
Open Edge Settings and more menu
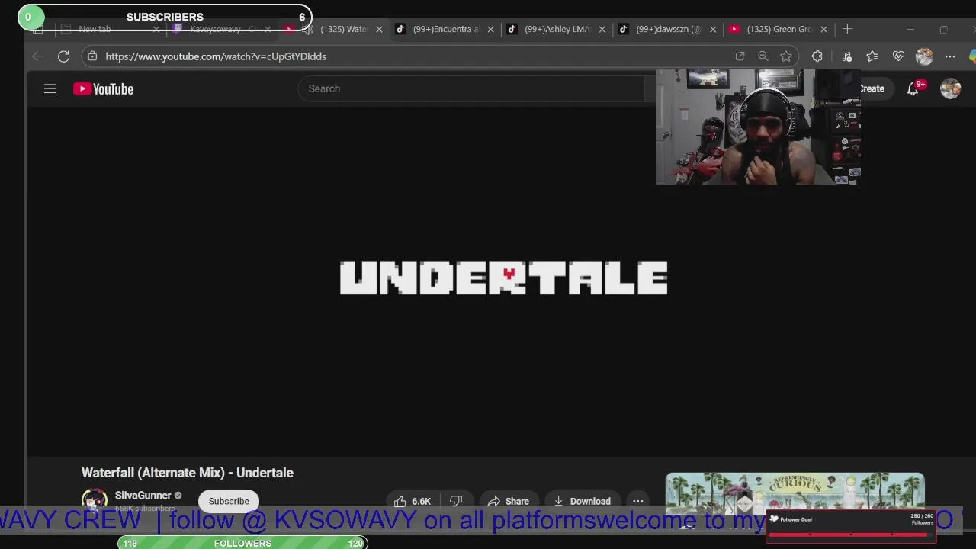coord(950,56)
